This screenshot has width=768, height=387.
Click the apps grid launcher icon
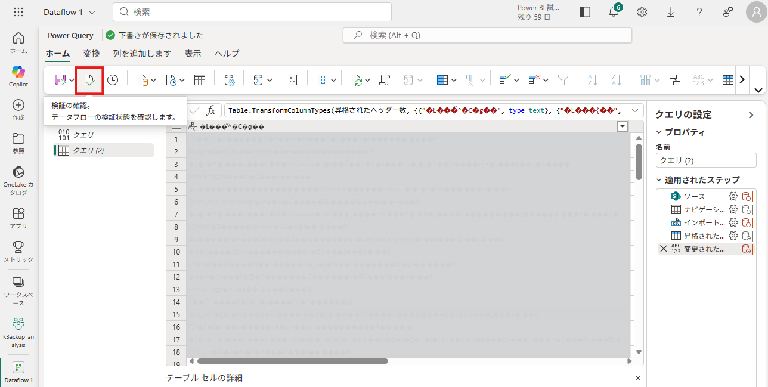pos(18,12)
